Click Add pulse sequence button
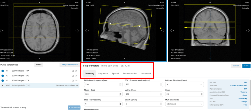251x112 pixels. pos(70,65)
